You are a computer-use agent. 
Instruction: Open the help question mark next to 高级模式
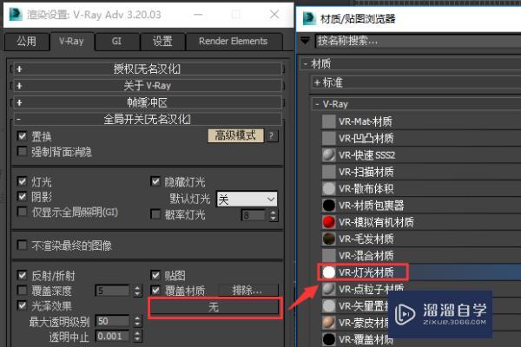click(272, 136)
